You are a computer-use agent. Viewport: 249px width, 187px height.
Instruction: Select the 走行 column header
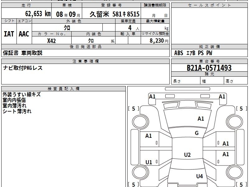26,5
